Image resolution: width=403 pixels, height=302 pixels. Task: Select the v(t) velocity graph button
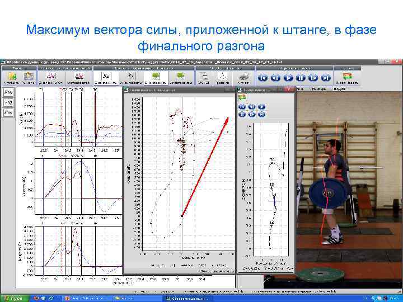(x=8, y=102)
